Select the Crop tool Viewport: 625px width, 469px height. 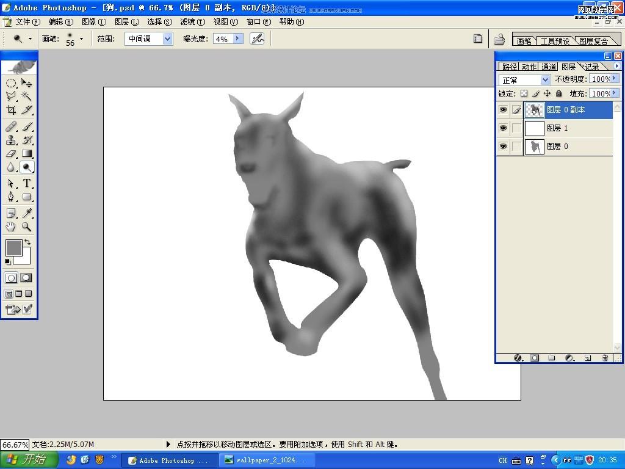11,110
